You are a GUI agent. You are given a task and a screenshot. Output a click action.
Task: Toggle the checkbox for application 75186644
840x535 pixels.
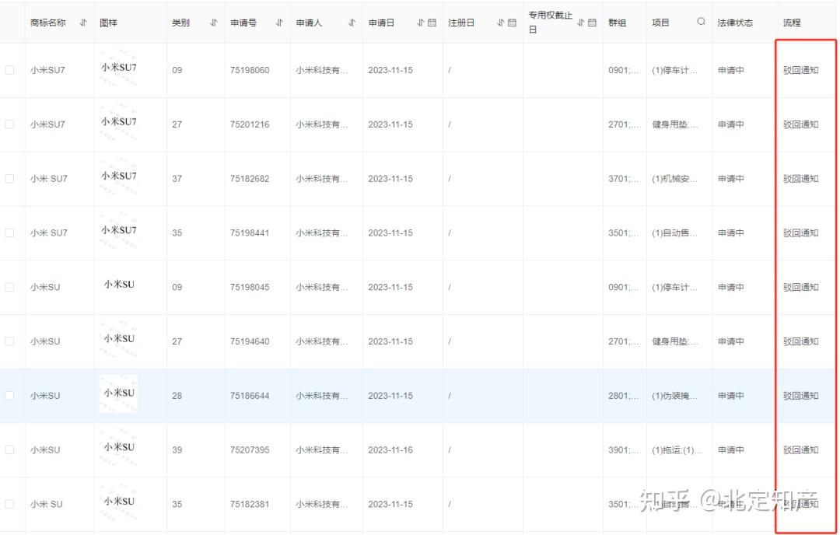point(9,395)
